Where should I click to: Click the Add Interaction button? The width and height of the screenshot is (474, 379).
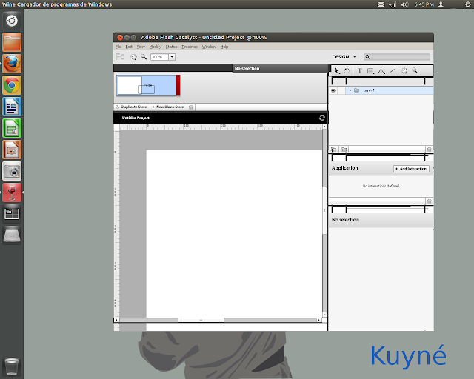click(x=412, y=169)
